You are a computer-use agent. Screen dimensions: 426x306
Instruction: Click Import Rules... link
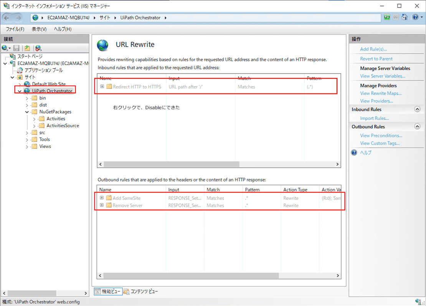point(374,118)
